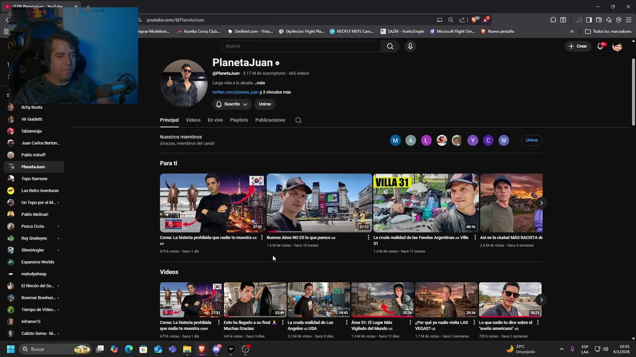
Task: Select the Principal tab
Action: [x=169, y=120]
